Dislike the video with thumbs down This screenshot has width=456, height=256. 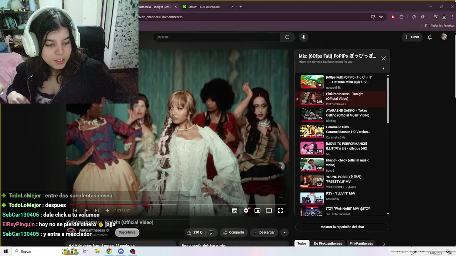pyautogui.click(x=211, y=233)
